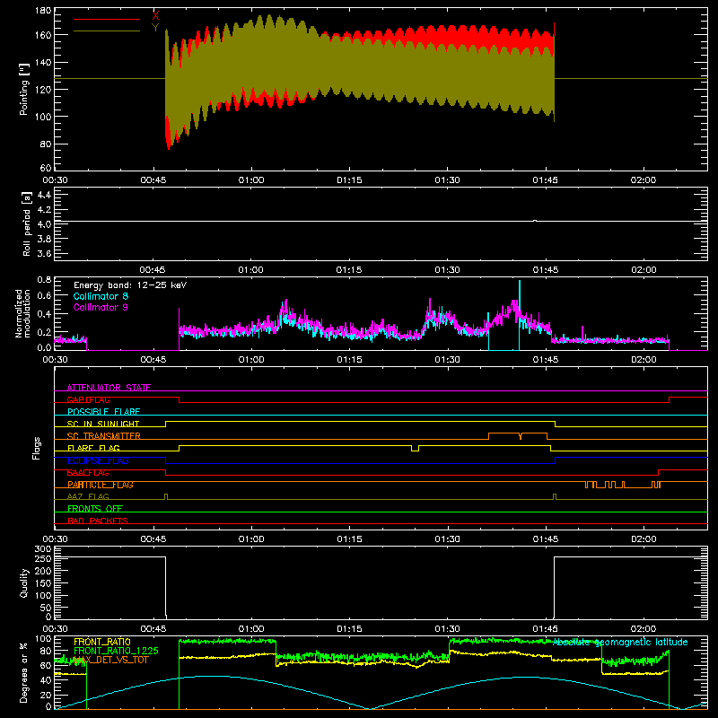Click the FLARE_FLAG dip near 01:25
718x718 pixels.
(415, 449)
